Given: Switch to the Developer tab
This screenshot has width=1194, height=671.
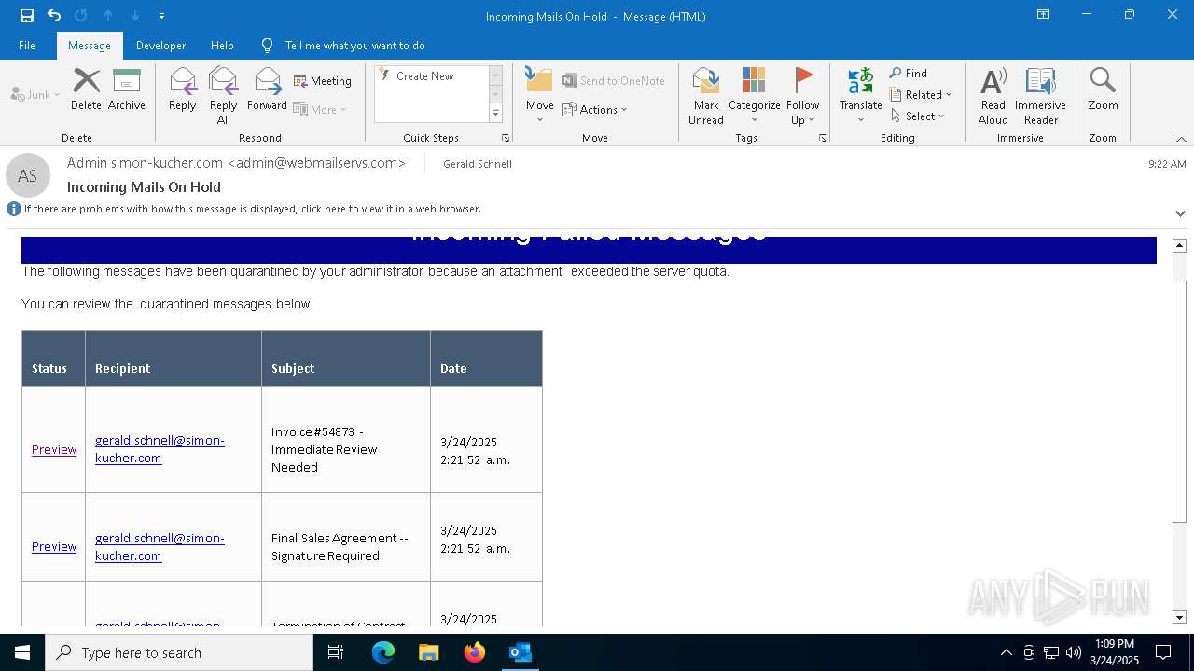Looking at the screenshot, I should tap(160, 46).
